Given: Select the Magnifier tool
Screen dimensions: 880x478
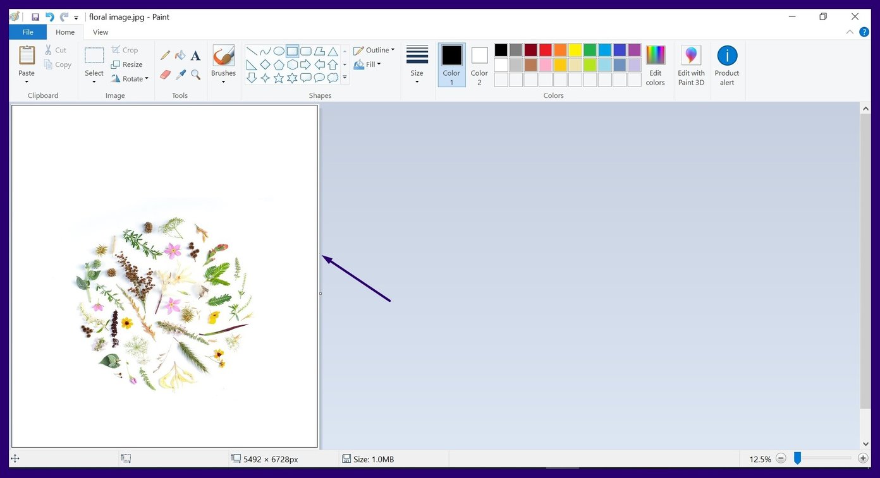Looking at the screenshot, I should (195, 74).
